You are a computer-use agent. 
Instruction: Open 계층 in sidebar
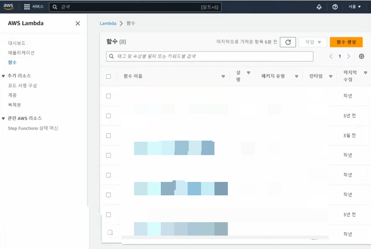(12, 95)
